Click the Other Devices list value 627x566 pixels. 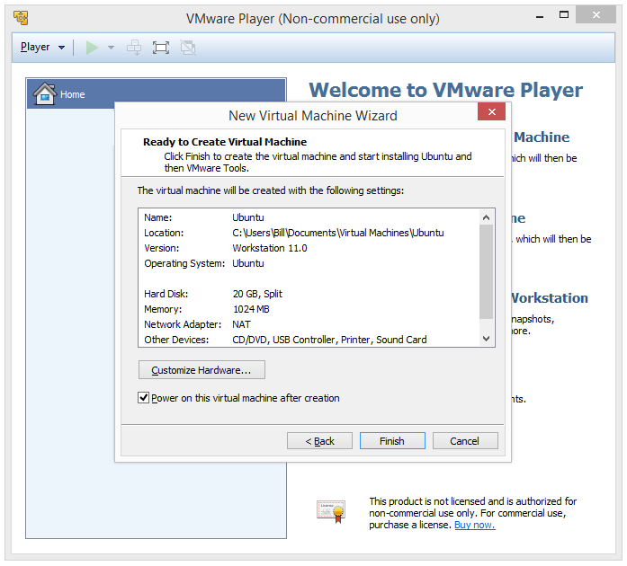[x=329, y=340]
